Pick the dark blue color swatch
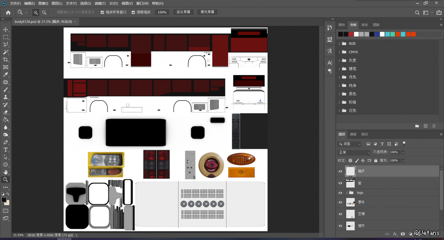The image size is (444, 240). click(377, 34)
